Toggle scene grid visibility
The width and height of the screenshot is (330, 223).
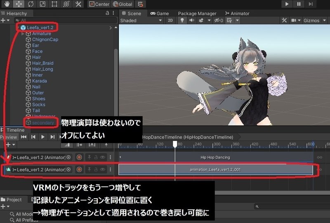(229, 21)
